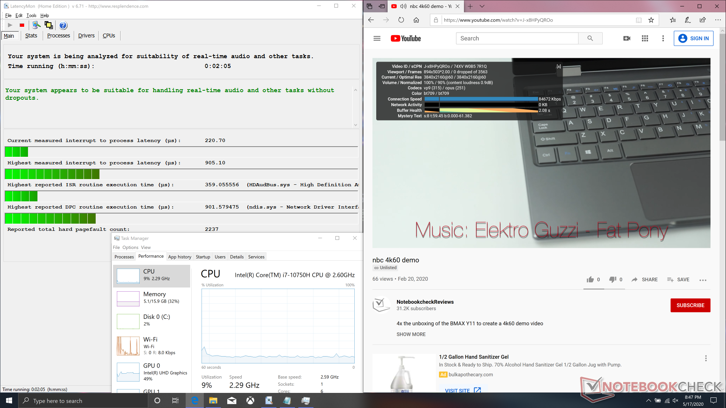Like the nbc 4k60 demo video
Viewport: 726px width, 408px height.
(590, 280)
